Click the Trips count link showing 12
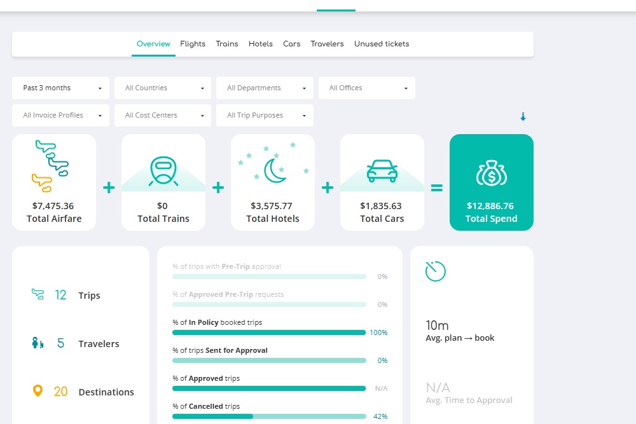This screenshot has height=424, width=636. click(x=60, y=295)
